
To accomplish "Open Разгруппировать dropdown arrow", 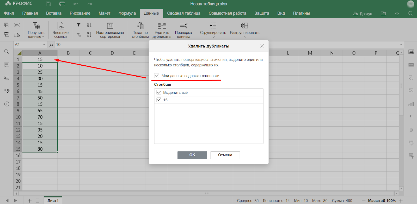I will coord(245,37).
